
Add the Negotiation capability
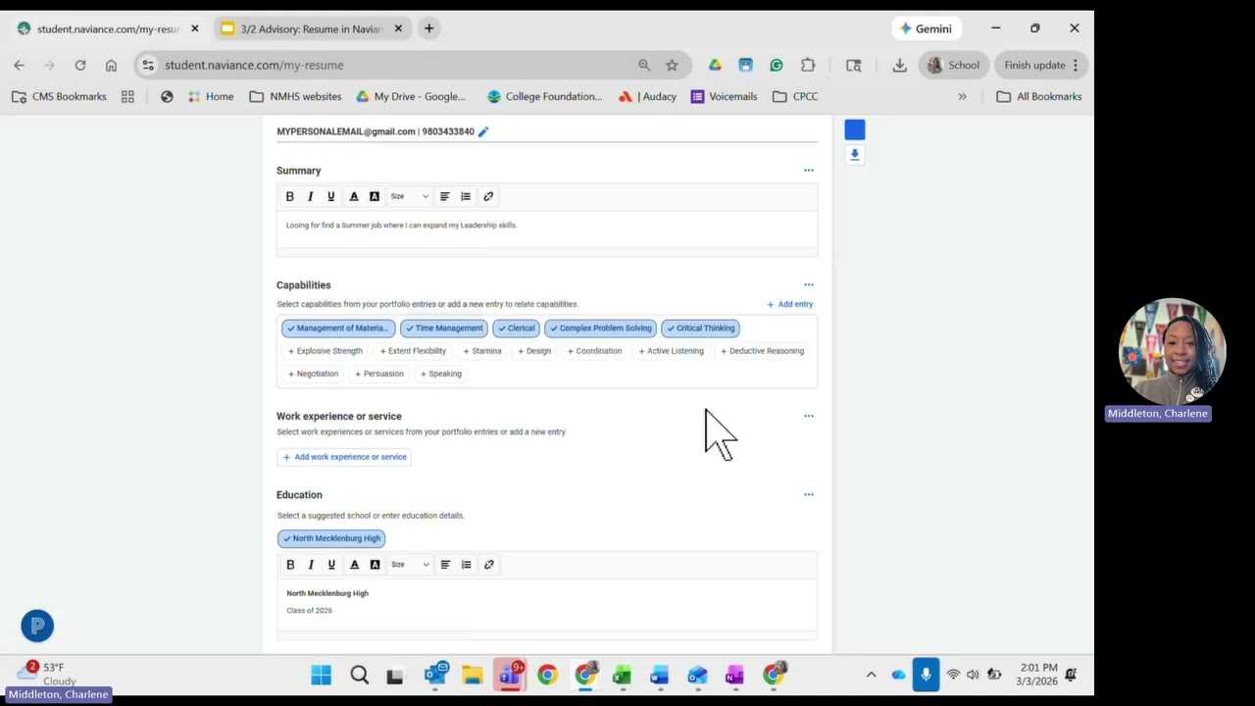[313, 374]
